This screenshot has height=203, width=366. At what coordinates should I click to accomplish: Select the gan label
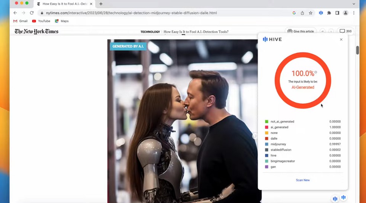coord(273,167)
